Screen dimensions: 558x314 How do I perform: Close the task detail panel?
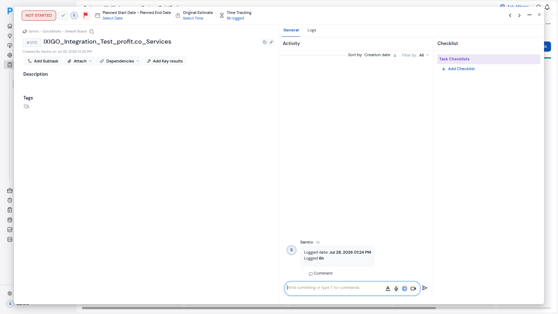click(539, 15)
